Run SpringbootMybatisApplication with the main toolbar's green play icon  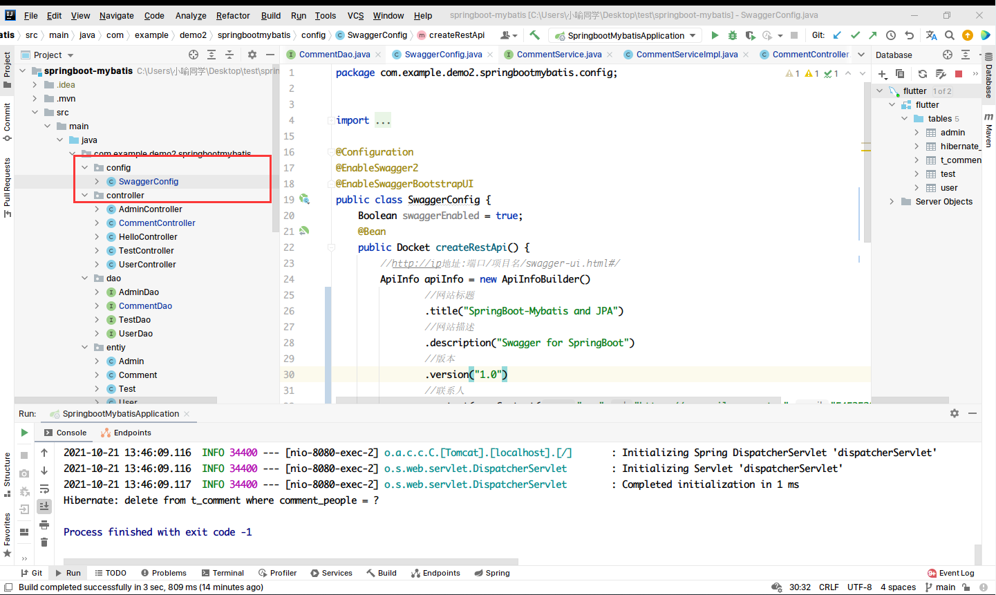coord(715,35)
